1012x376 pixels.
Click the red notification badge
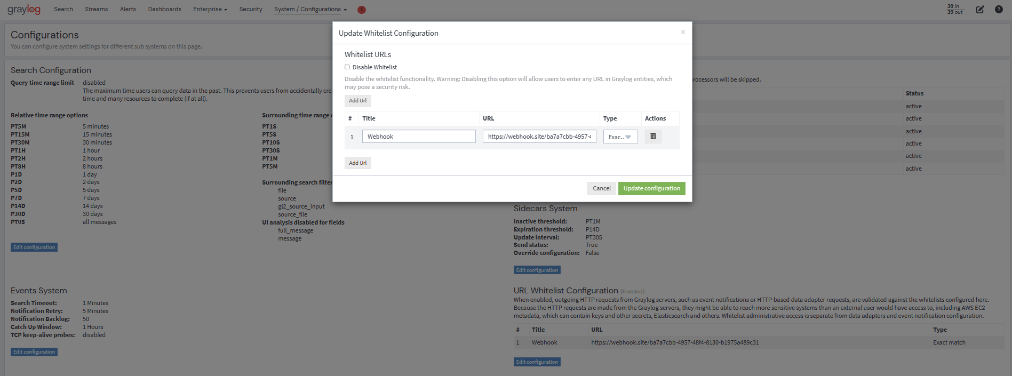tap(361, 10)
